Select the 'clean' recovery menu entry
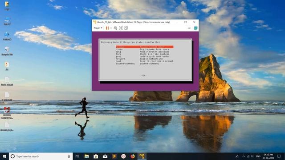Viewport: 285px width, 160px height. click(x=142, y=49)
